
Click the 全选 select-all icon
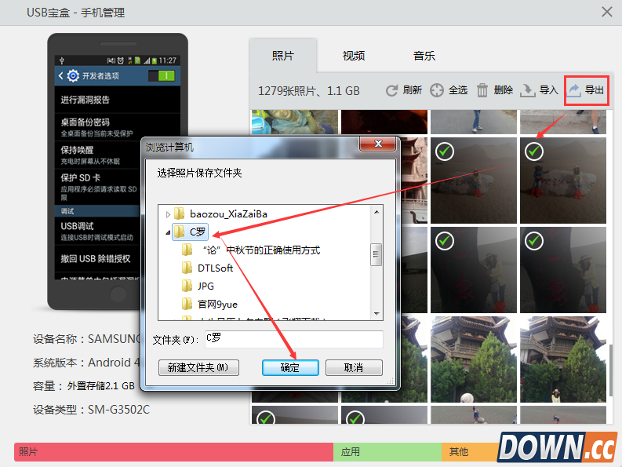(x=437, y=90)
